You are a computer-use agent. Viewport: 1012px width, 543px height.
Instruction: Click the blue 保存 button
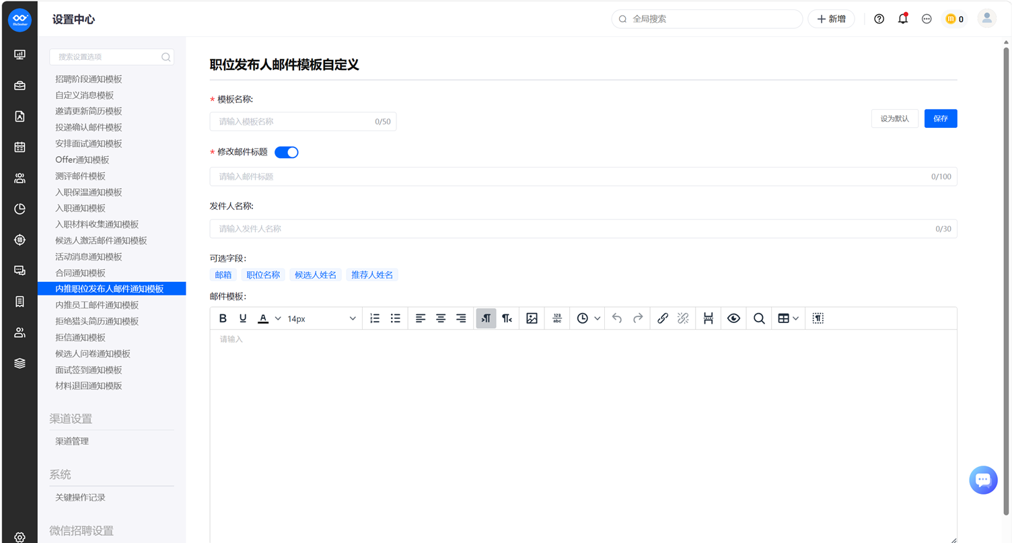[941, 118]
